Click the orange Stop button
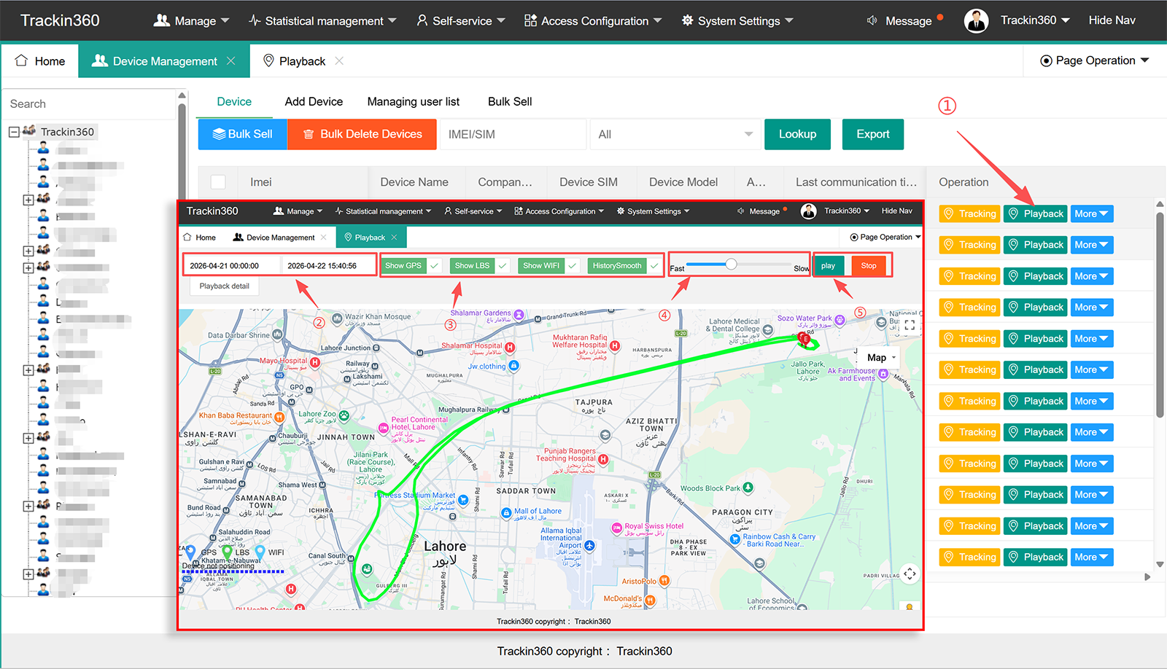Screen dimensions: 1167x669 (x=869, y=266)
